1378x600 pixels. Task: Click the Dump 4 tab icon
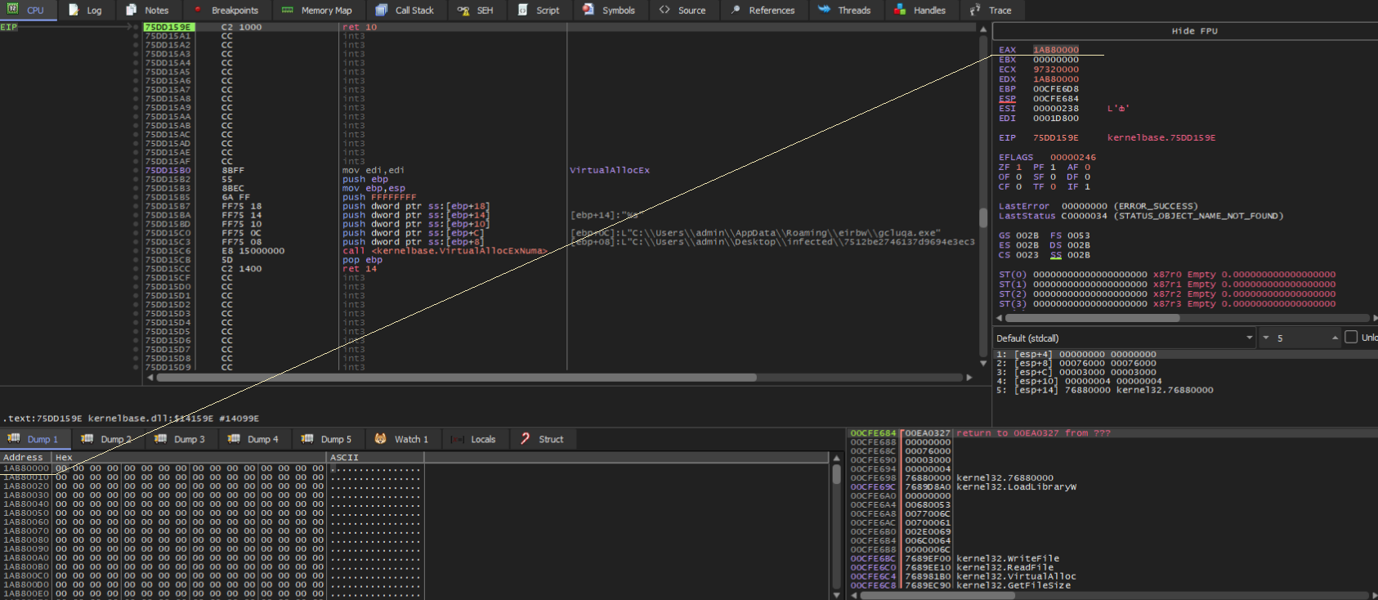click(x=234, y=438)
